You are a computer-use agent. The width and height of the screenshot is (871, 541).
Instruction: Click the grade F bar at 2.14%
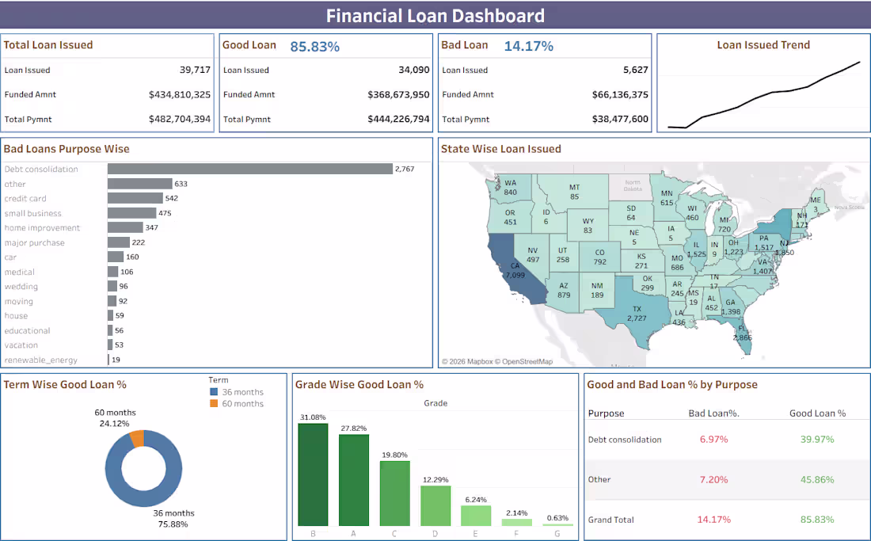tap(516, 522)
